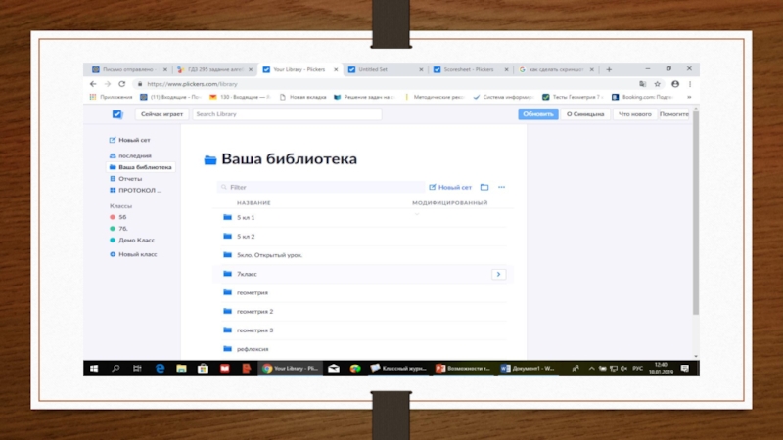
Task: Bookmark page with the star icon
Action: point(657,84)
